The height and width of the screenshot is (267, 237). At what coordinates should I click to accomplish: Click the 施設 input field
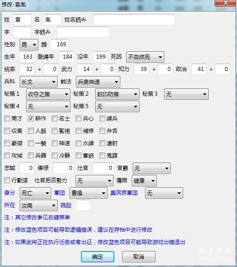coord(83,205)
